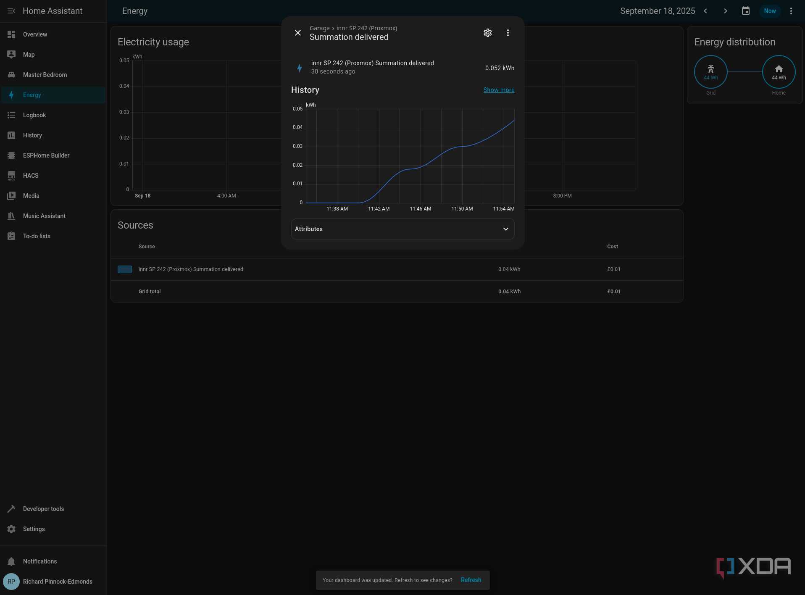Click the Home node in Energy distribution

pos(779,72)
